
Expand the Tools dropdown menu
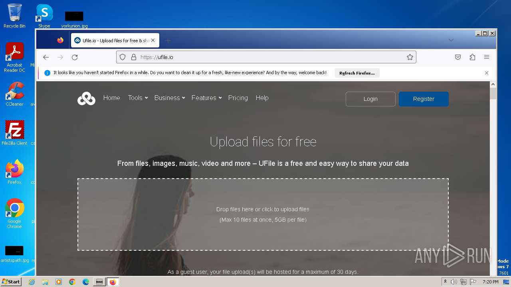click(138, 98)
